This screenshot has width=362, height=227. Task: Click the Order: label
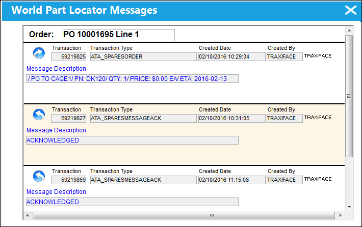click(x=41, y=35)
